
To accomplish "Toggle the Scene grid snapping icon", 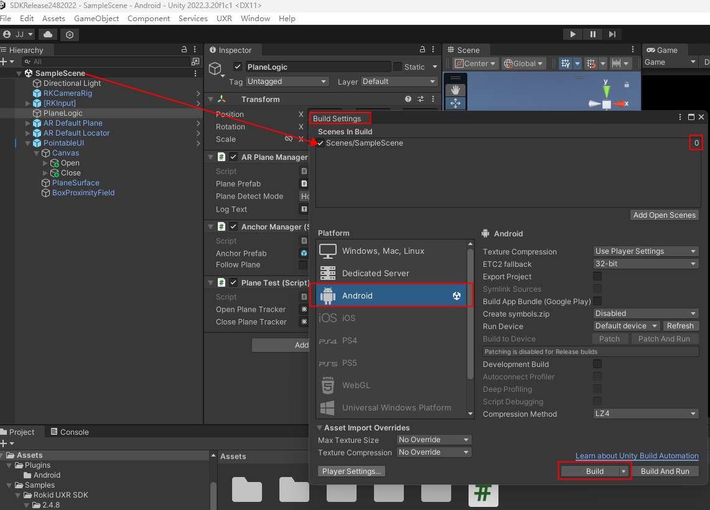I will point(565,64).
